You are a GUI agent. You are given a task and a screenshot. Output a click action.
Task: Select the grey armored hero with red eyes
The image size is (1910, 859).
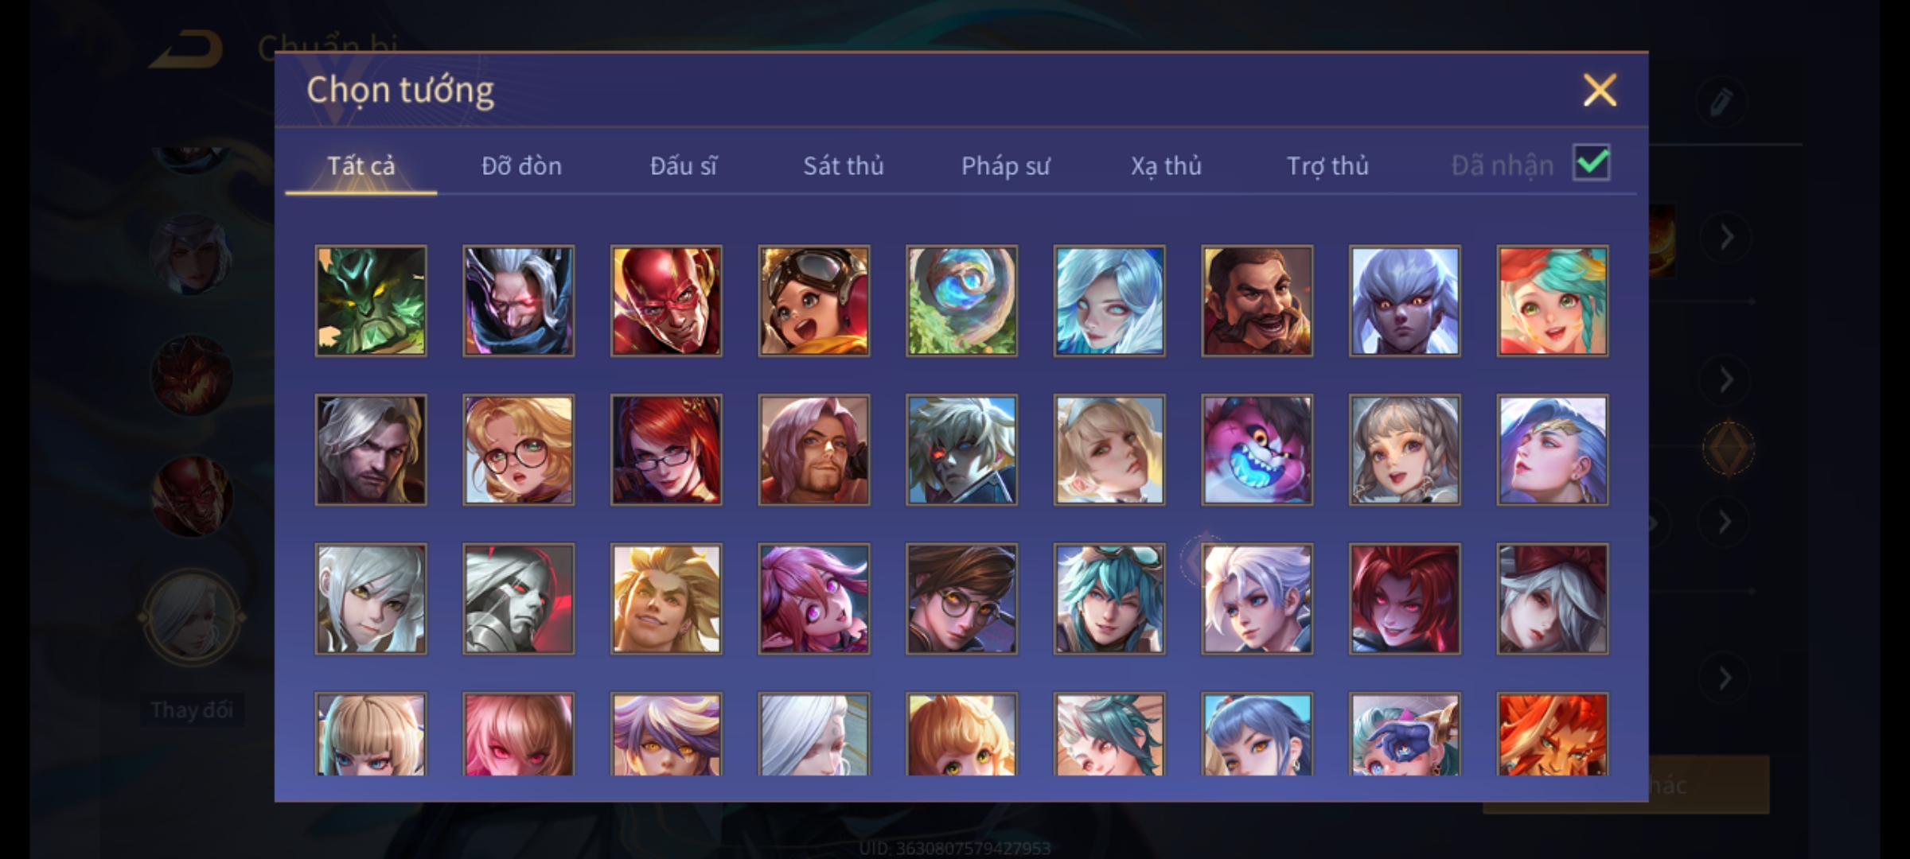519,599
